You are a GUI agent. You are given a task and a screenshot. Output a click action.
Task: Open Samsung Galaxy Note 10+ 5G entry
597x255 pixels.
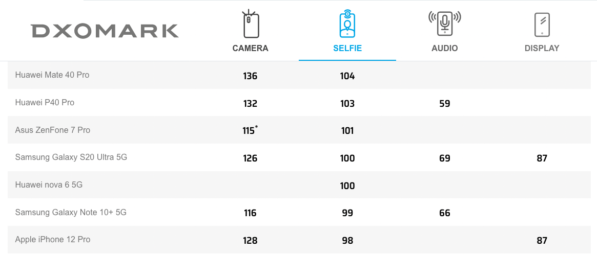[x=70, y=212]
